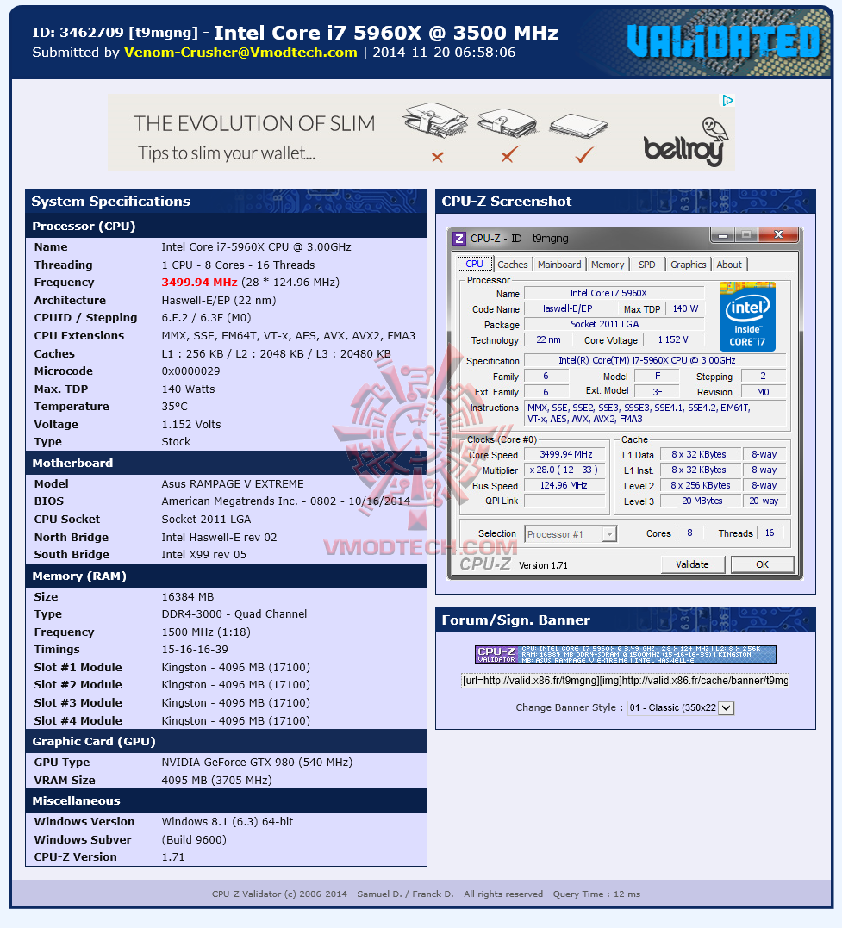Viewport: 842px width, 928px height.
Task: Click the VRAM Size 4095 MB value
Action: (x=216, y=780)
